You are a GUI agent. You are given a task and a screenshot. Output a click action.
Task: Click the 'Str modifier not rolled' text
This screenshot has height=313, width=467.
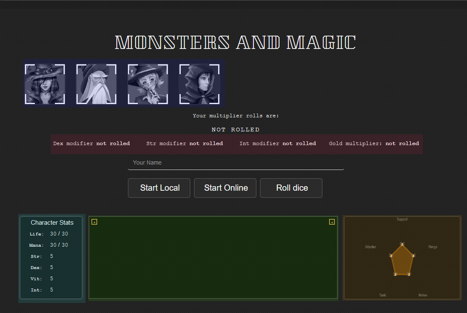coord(184,143)
